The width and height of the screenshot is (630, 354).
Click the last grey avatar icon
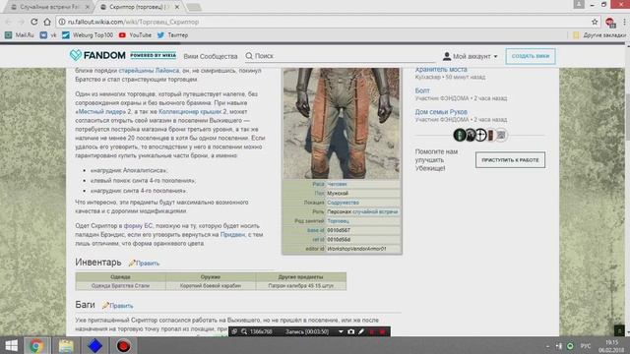point(501,136)
